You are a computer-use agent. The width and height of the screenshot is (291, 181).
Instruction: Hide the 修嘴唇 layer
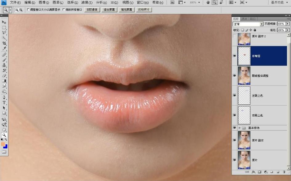235,56
